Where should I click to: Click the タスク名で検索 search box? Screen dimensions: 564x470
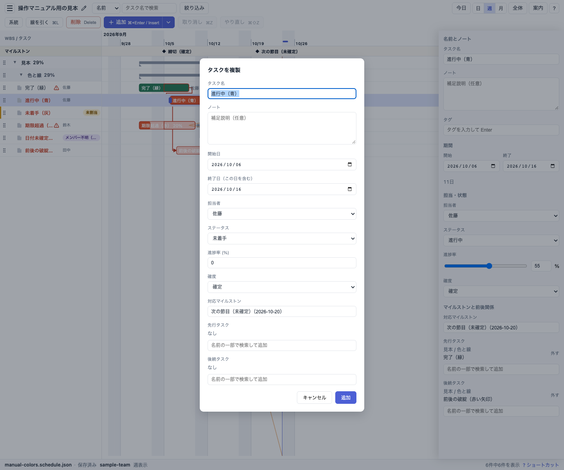coord(149,8)
